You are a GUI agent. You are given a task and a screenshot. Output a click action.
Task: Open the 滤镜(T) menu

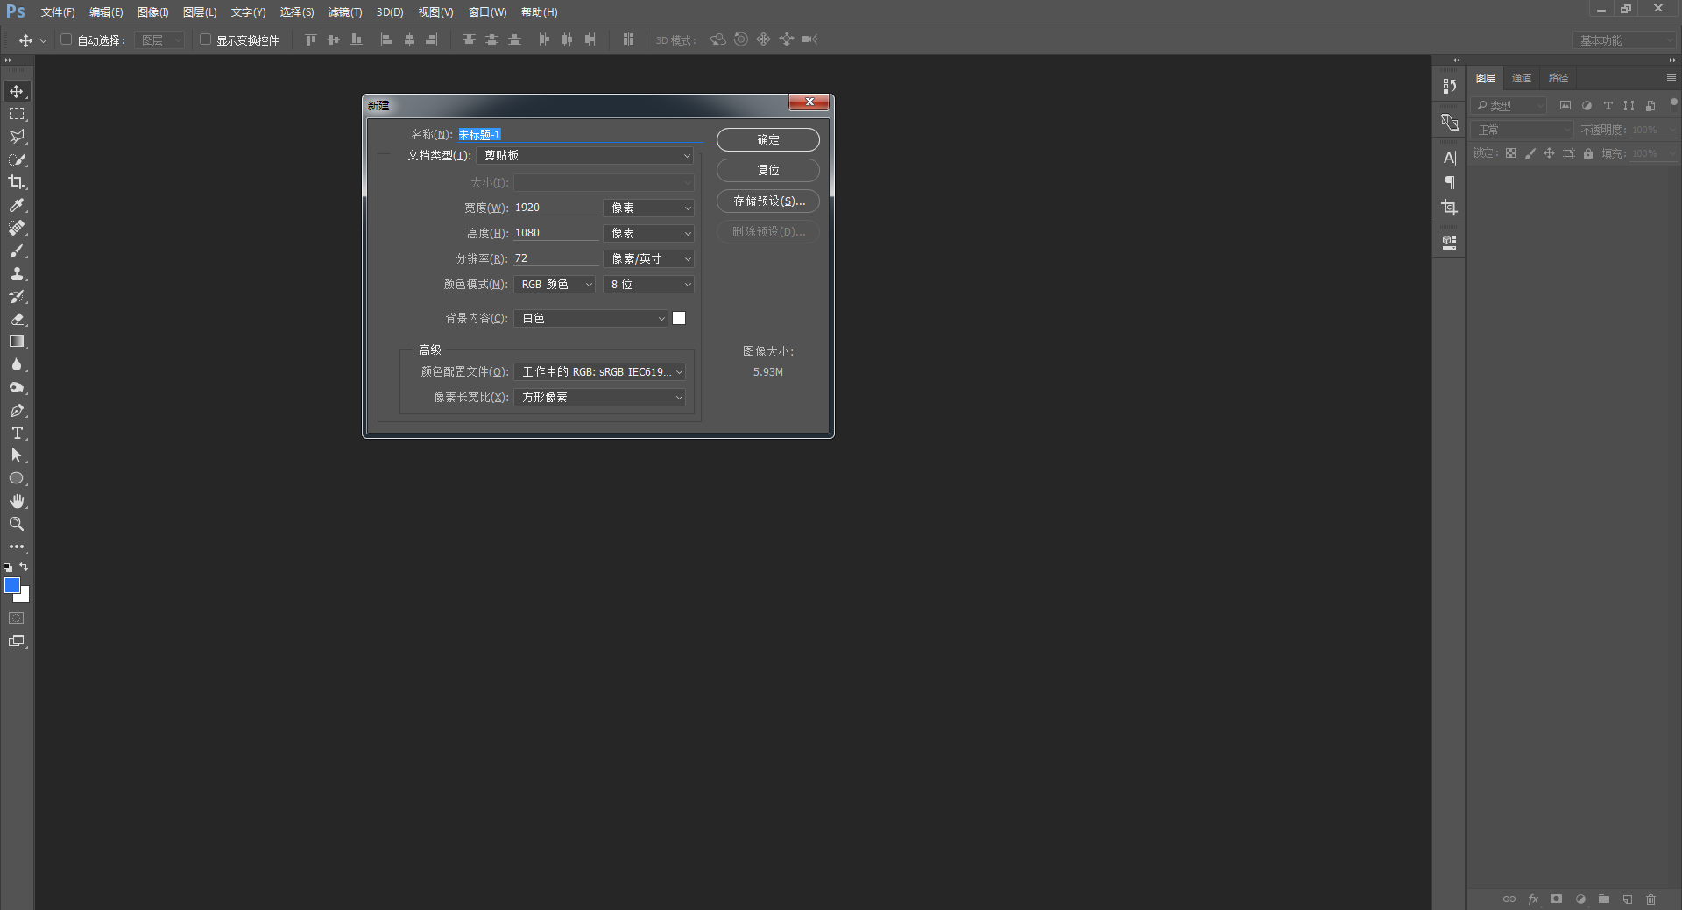tap(345, 12)
